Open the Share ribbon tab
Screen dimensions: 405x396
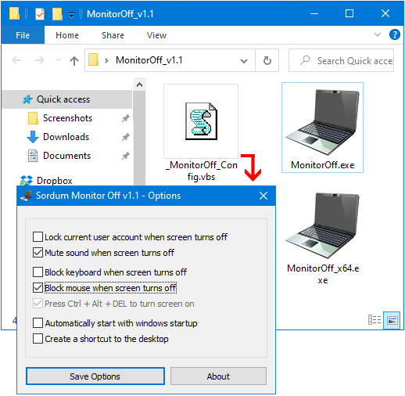tap(113, 35)
